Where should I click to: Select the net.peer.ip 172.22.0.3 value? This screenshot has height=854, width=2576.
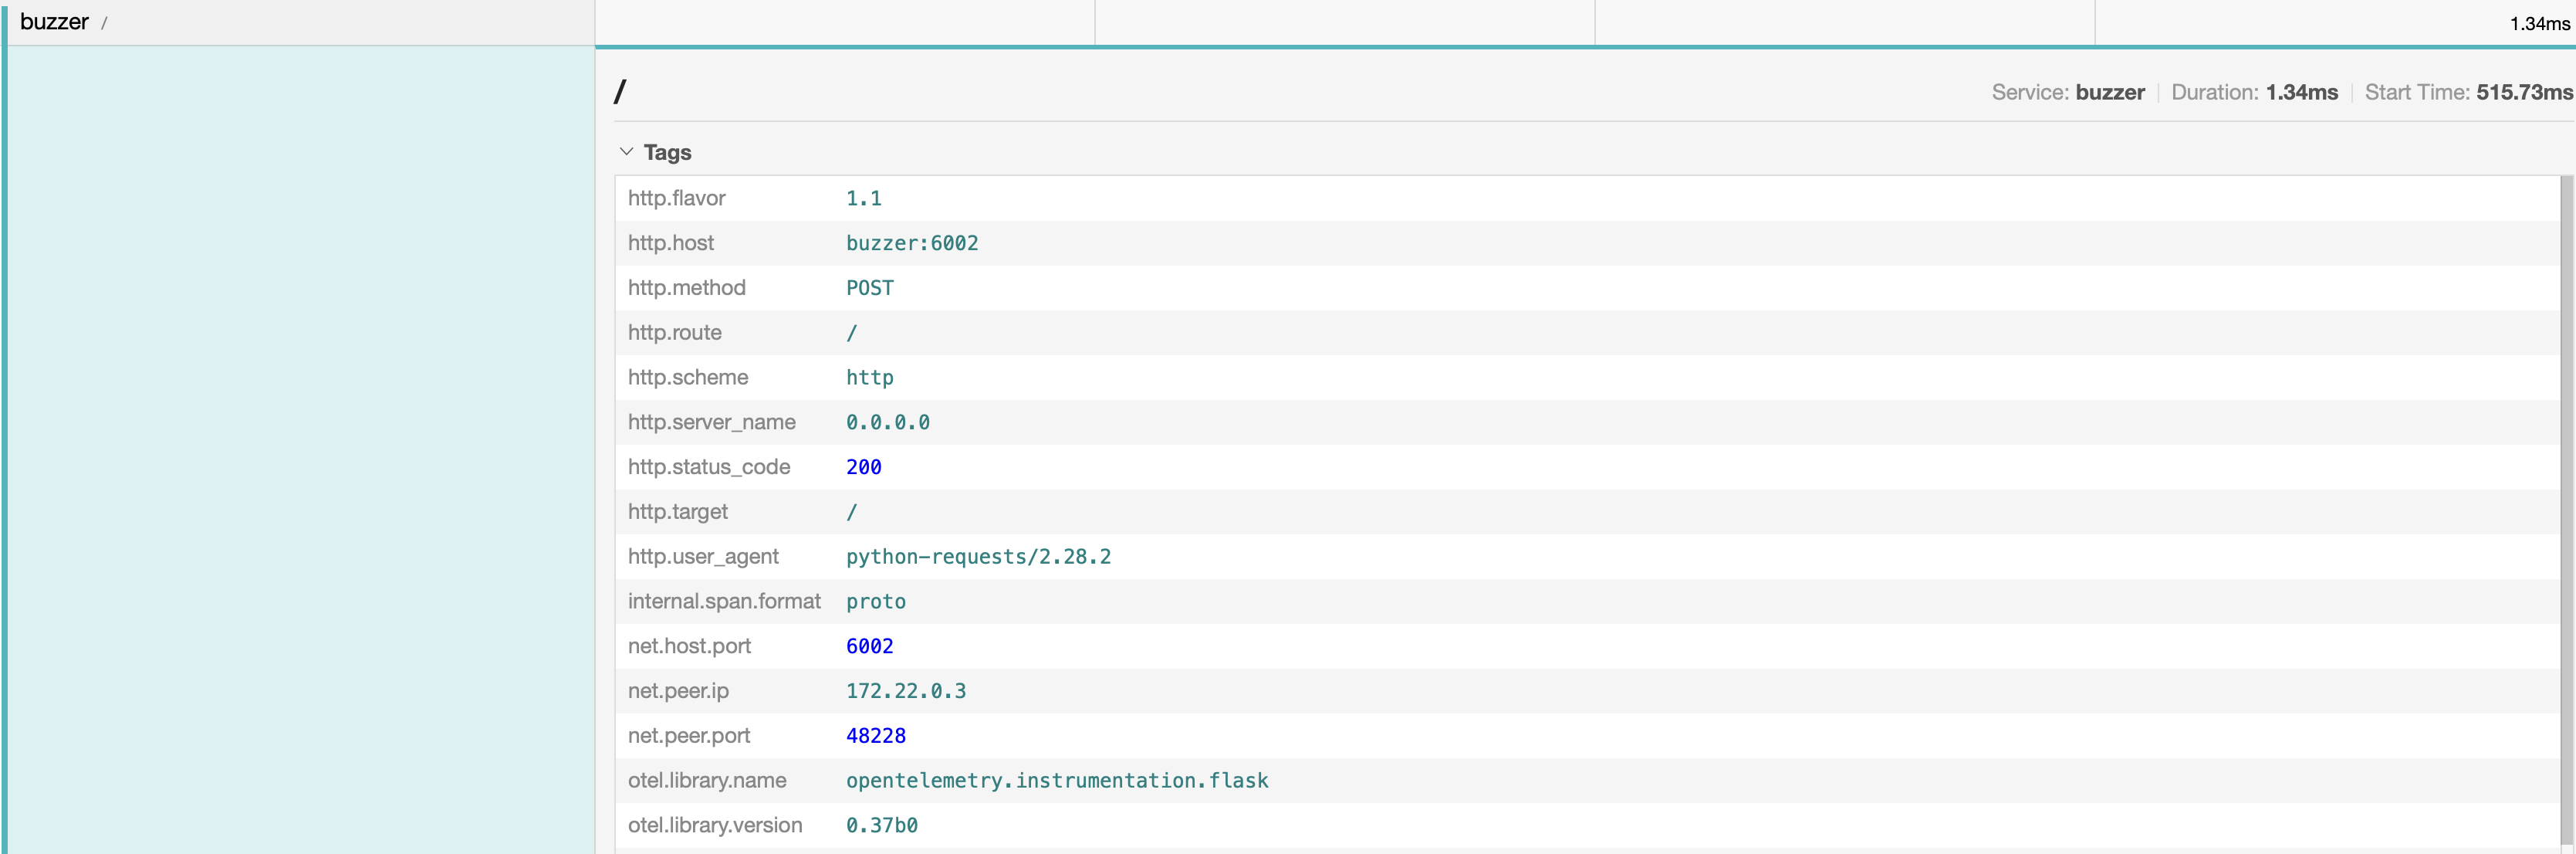906,691
